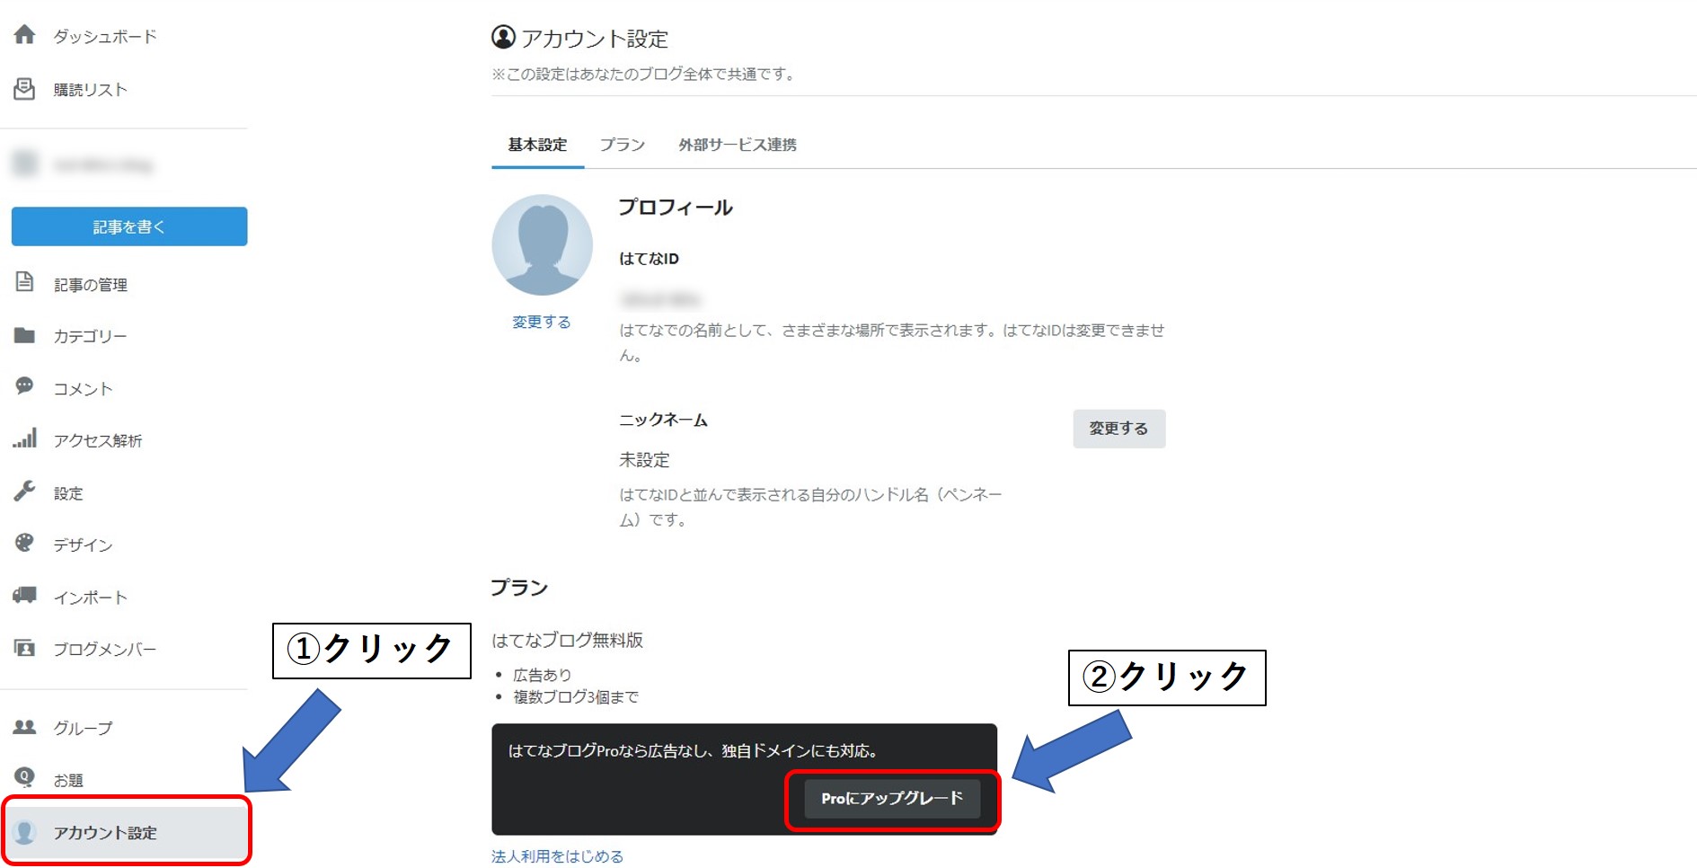Screen dimensions: 1697x868
Task: Open the お題 topic icon
Action: [24, 778]
